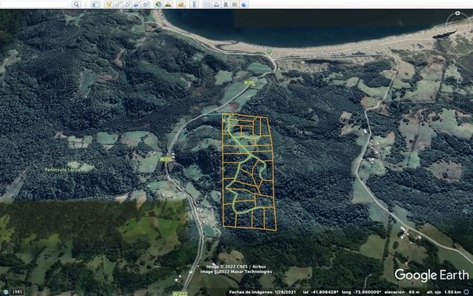Toggle sunlight across the landscape
Image resolution: width=473 pixels, height=296 pixels.
click(x=168, y=4)
